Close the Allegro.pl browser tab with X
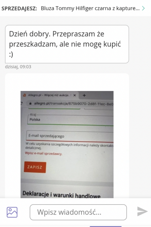Image resolution: width=151 pixels, height=227 pixels. [x=75, y=95]
